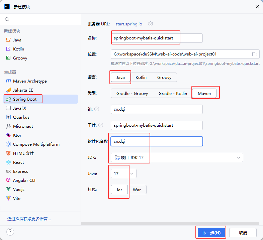Open the Java version dropdown
This screenshot has width=263, height=240.
click(x=132, y=173)
